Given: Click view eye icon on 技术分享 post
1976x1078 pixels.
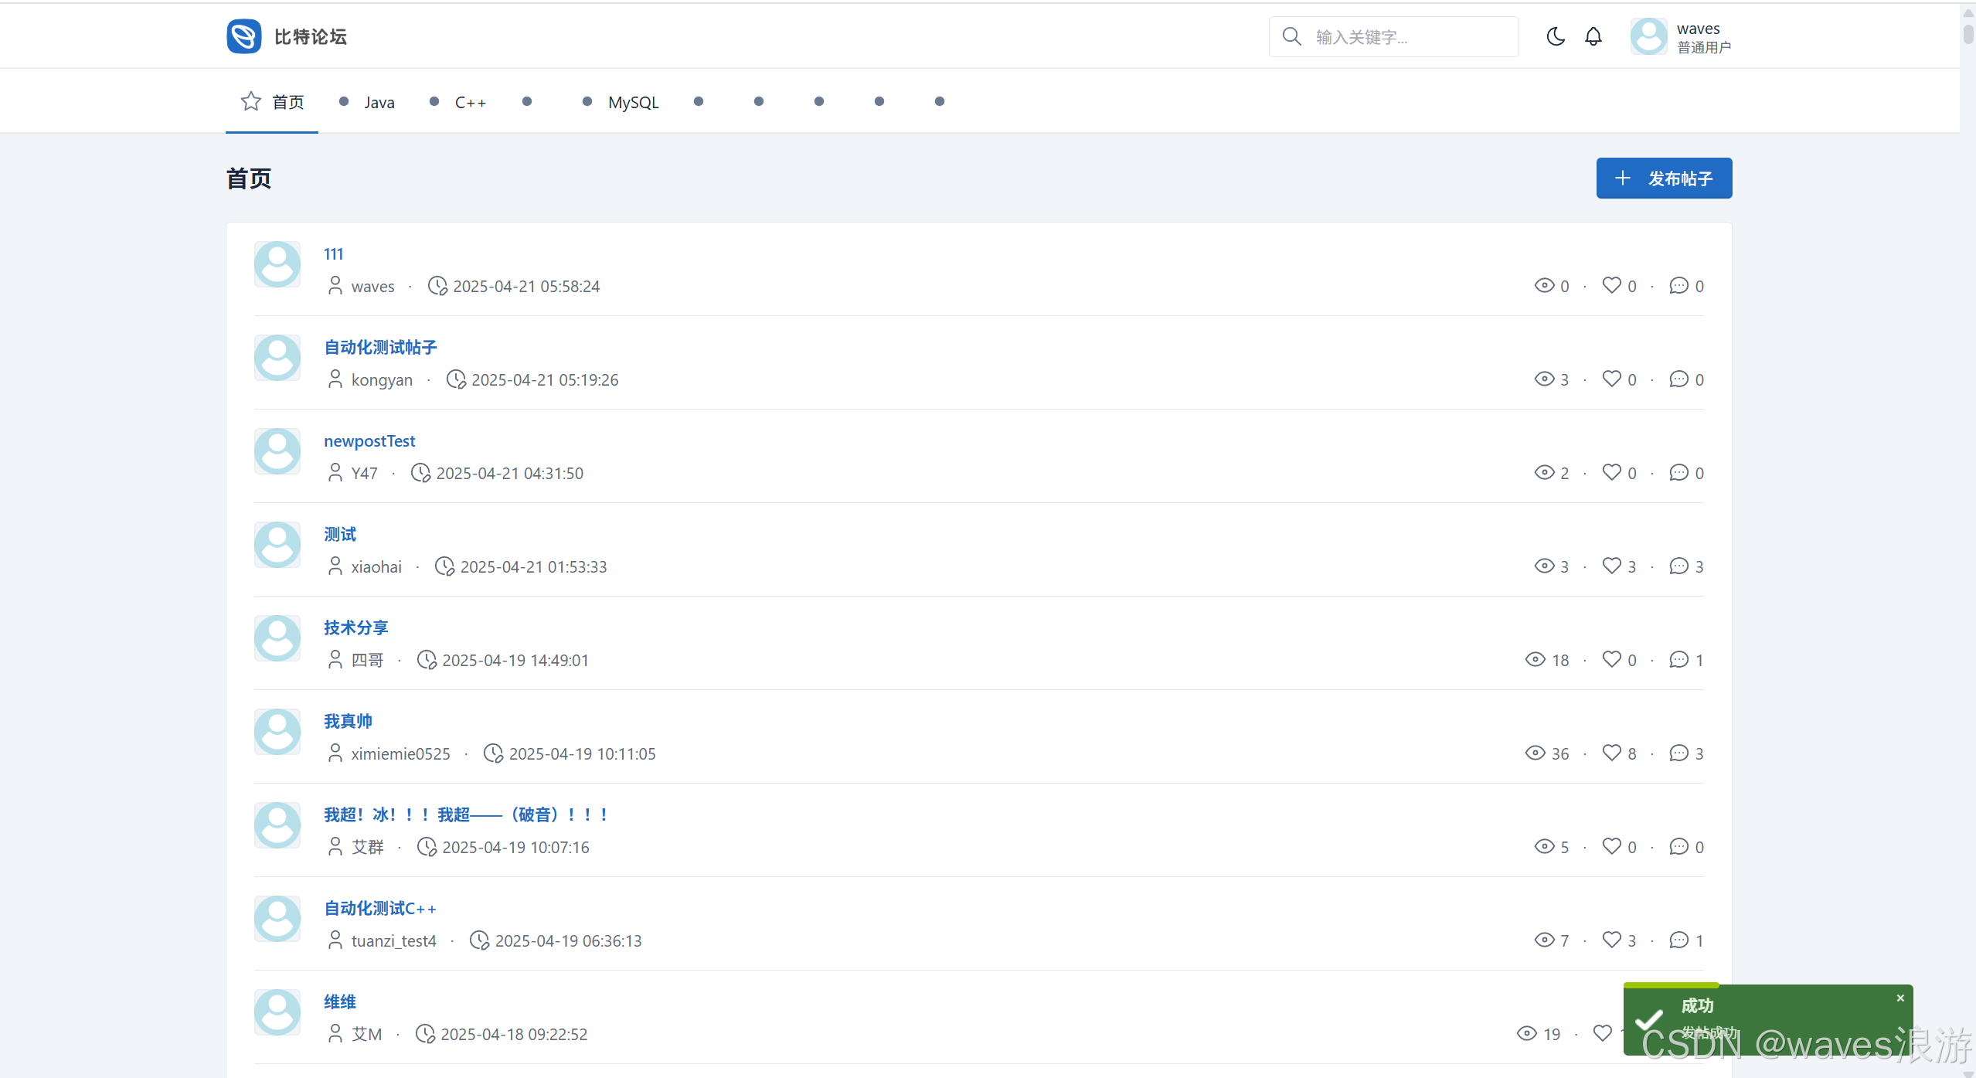Looking at the screenshot, I should point(1535,659).
